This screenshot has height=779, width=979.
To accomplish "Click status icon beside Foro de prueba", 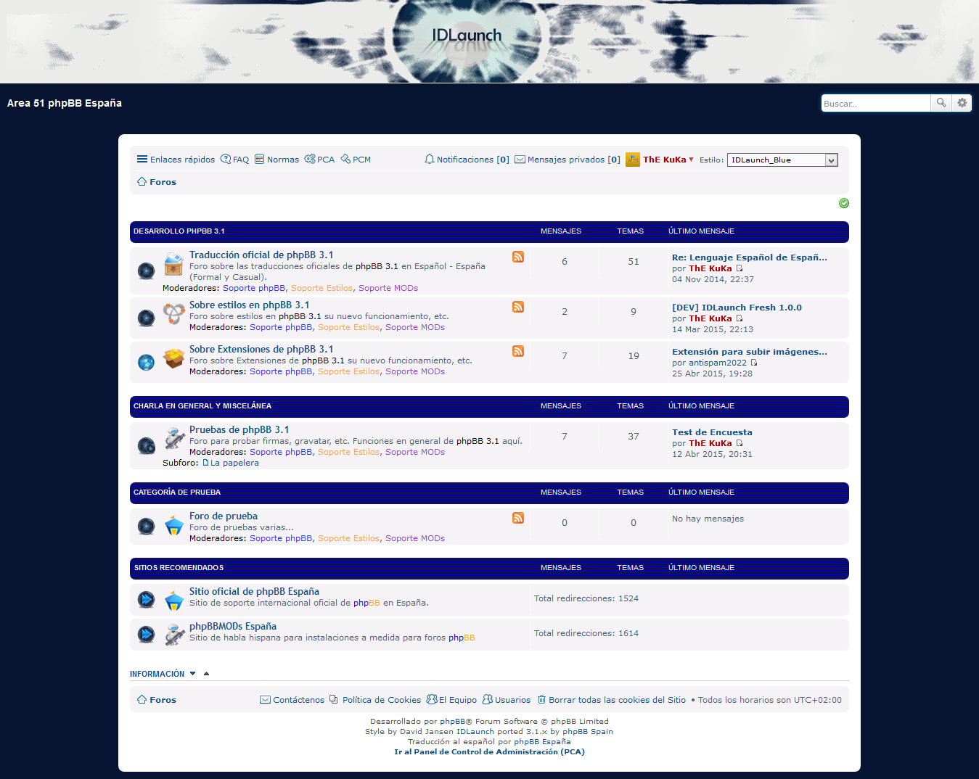I will tap(146, 526).
